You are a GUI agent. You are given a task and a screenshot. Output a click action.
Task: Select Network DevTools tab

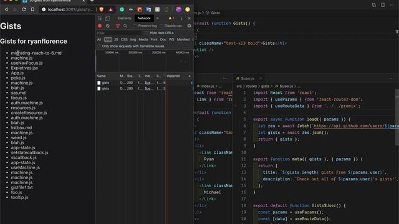click(x=144, y=18)
